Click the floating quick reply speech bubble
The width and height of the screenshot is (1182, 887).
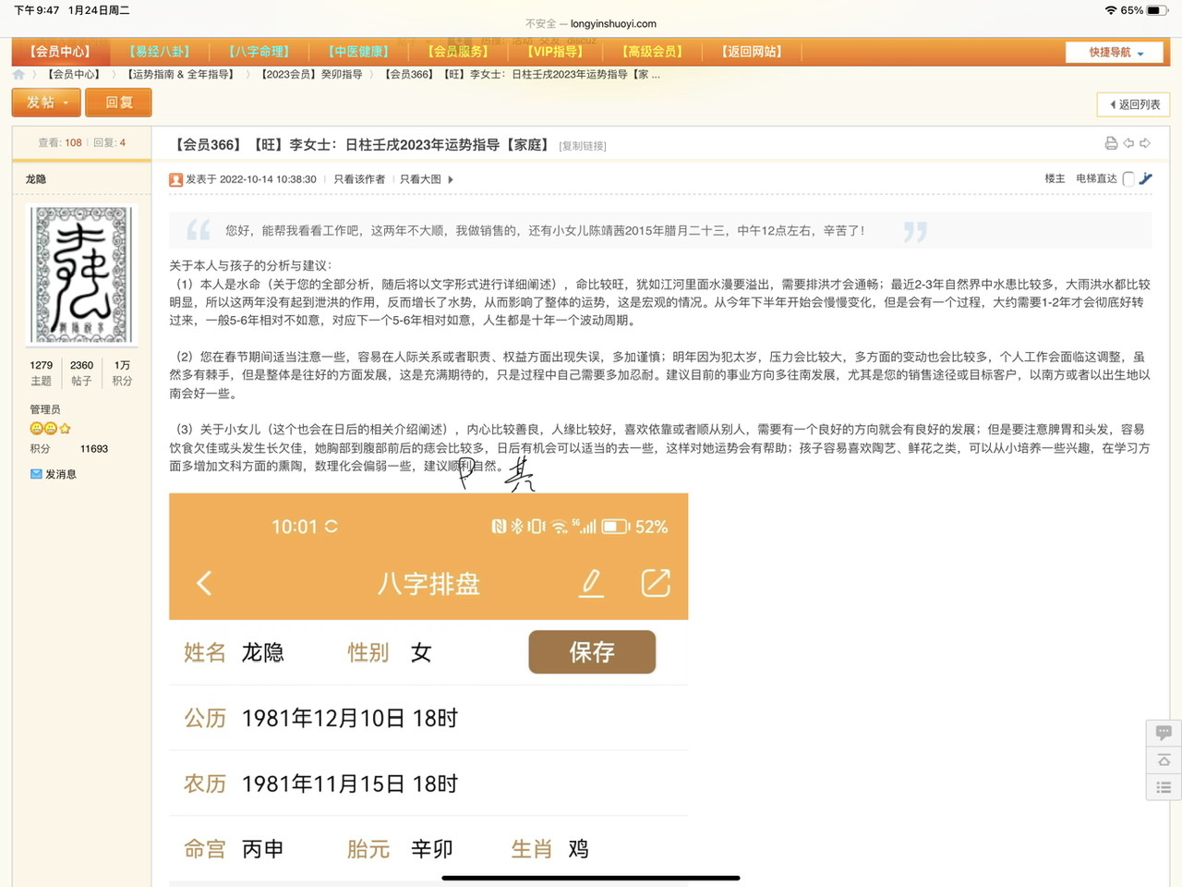point(1164,733)
